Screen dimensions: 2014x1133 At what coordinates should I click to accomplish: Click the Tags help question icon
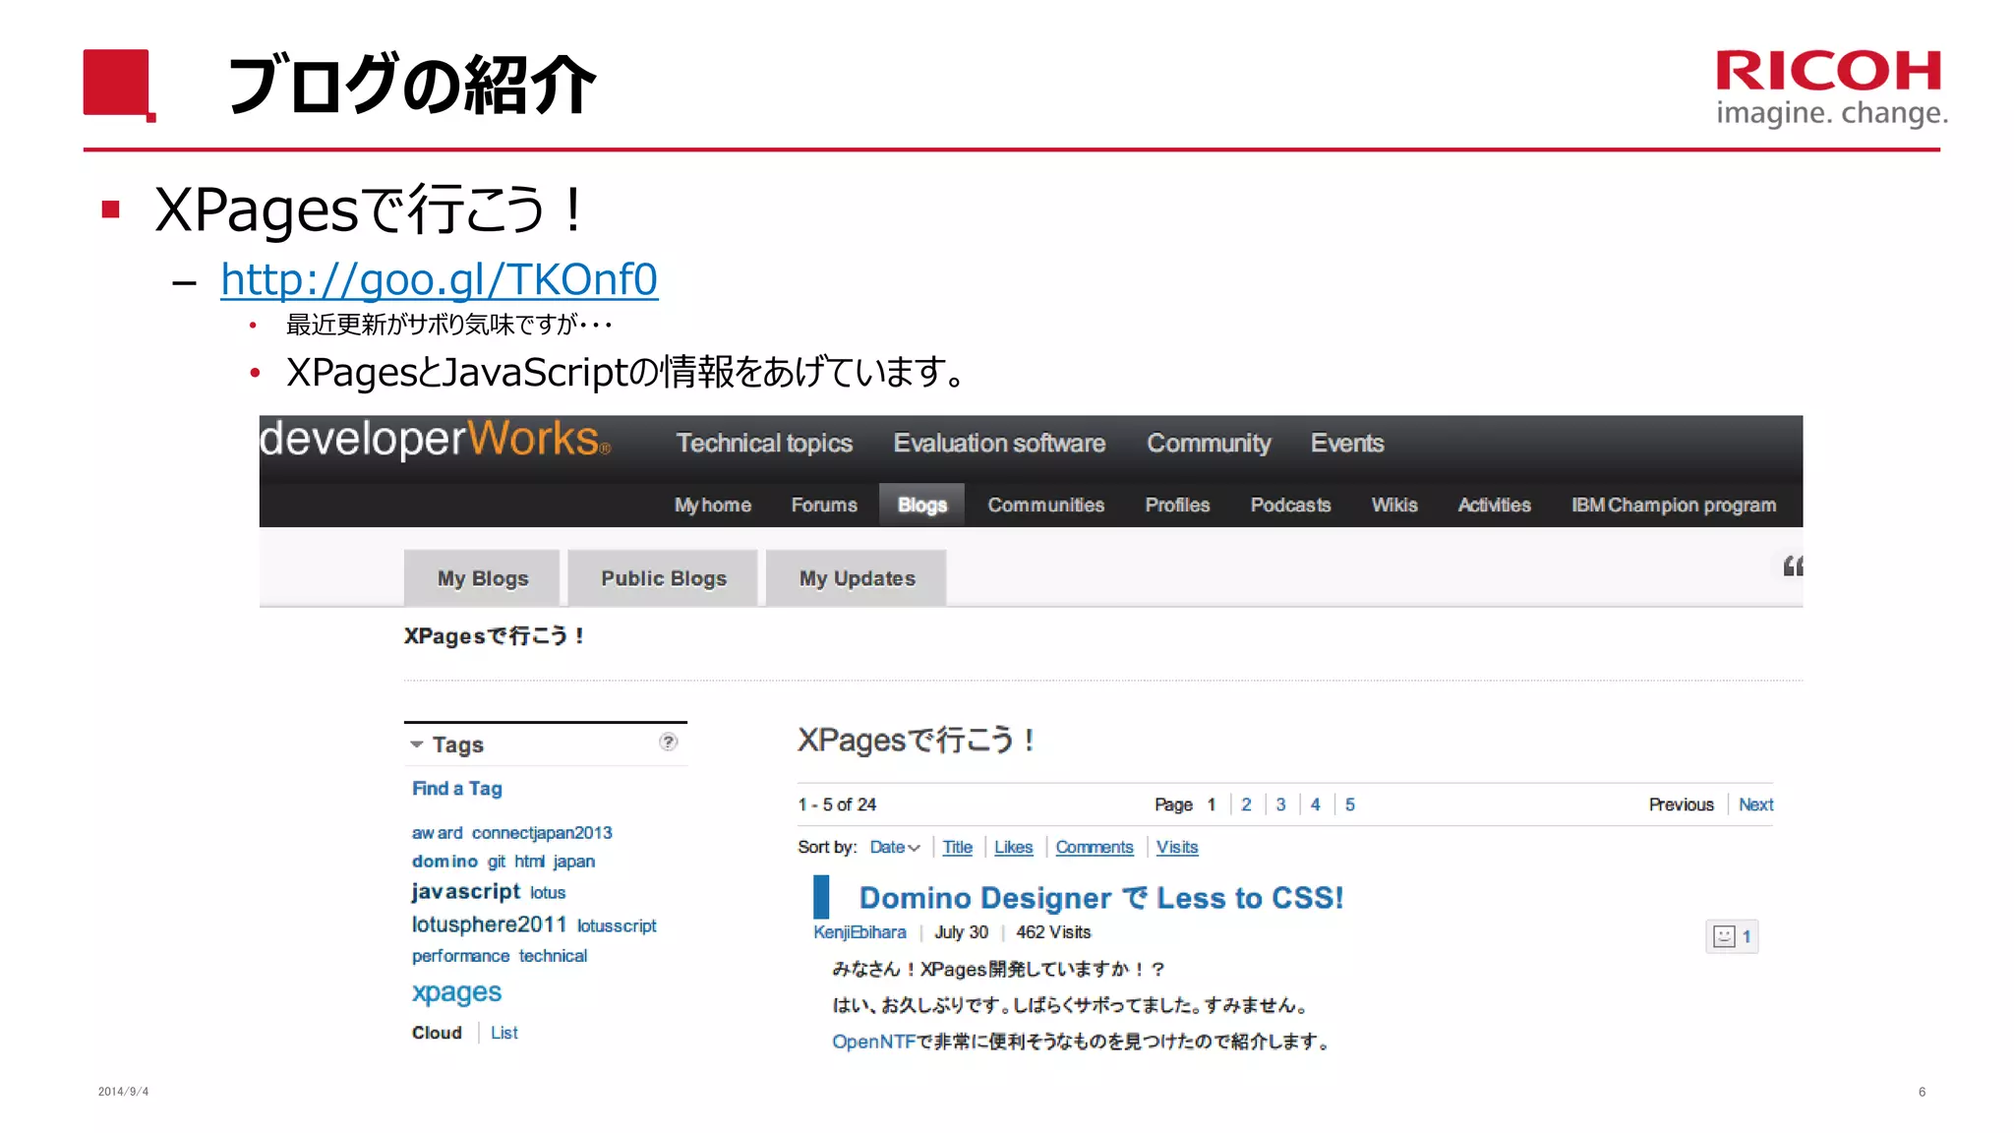pyautogui.click(x=669, y=743)
